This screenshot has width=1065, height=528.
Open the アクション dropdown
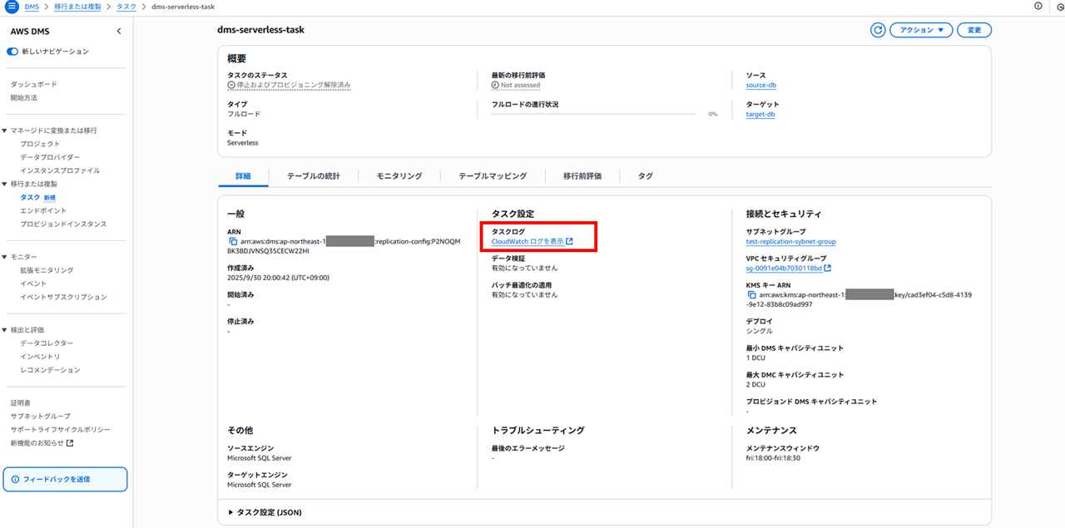coord(921,30)
